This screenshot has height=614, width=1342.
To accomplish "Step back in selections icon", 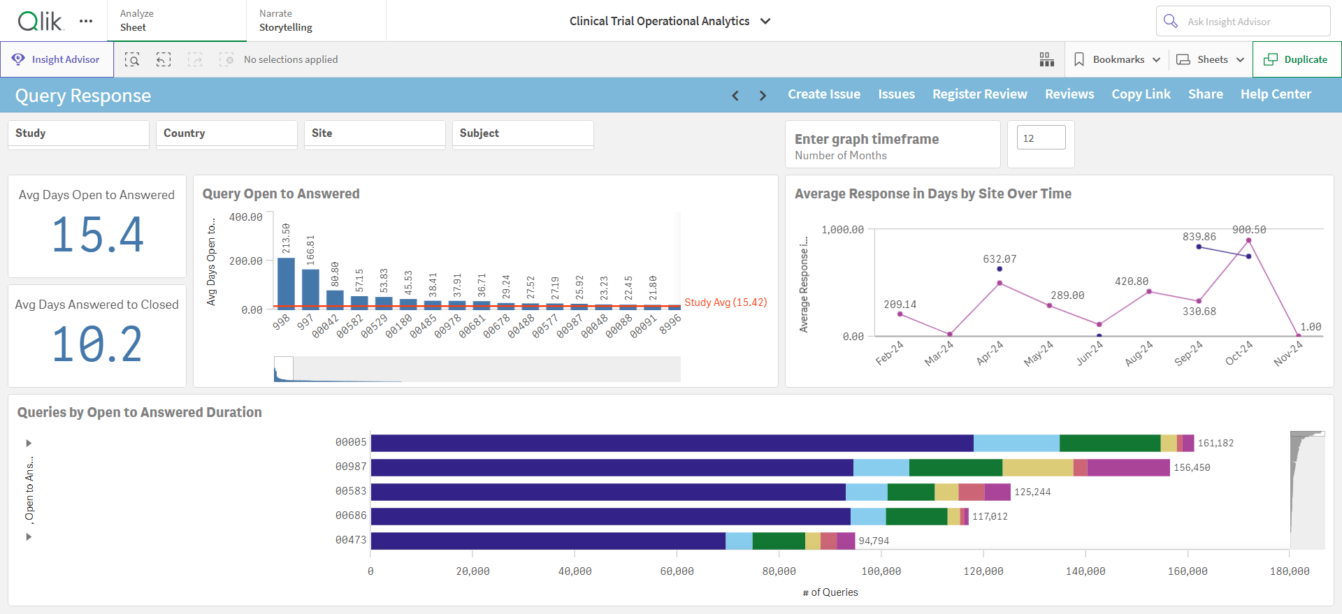I will pyautogui.click(x=164, y=59).
